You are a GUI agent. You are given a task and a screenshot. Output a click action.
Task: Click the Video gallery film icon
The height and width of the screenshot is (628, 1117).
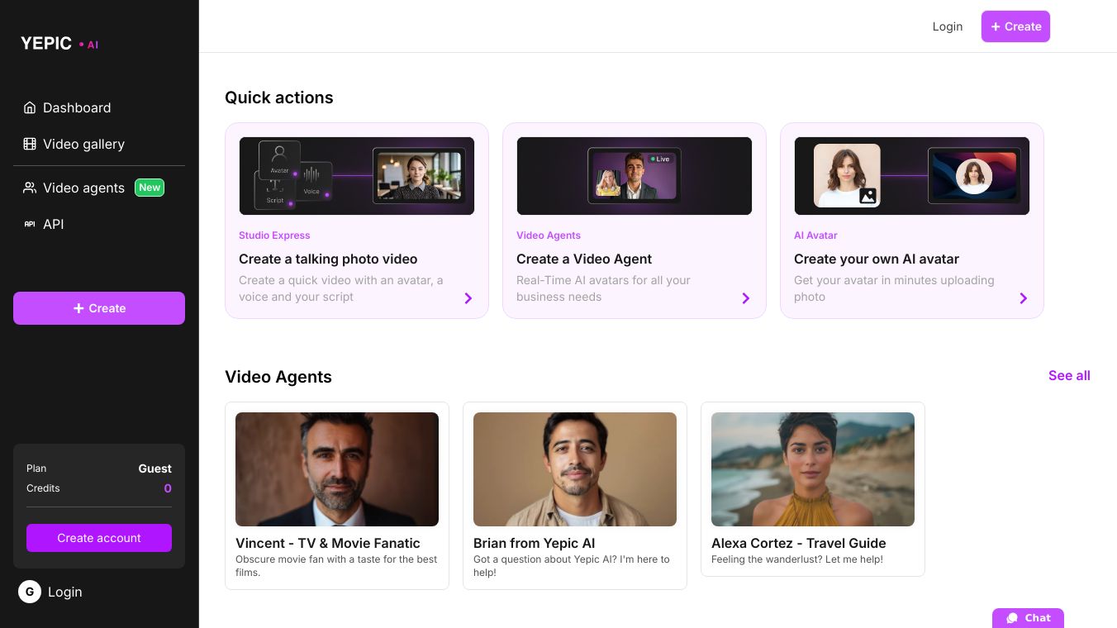pos(30,144)
